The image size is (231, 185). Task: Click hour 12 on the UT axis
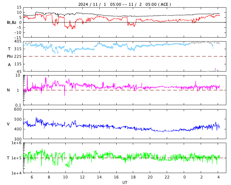pos(82,177)
